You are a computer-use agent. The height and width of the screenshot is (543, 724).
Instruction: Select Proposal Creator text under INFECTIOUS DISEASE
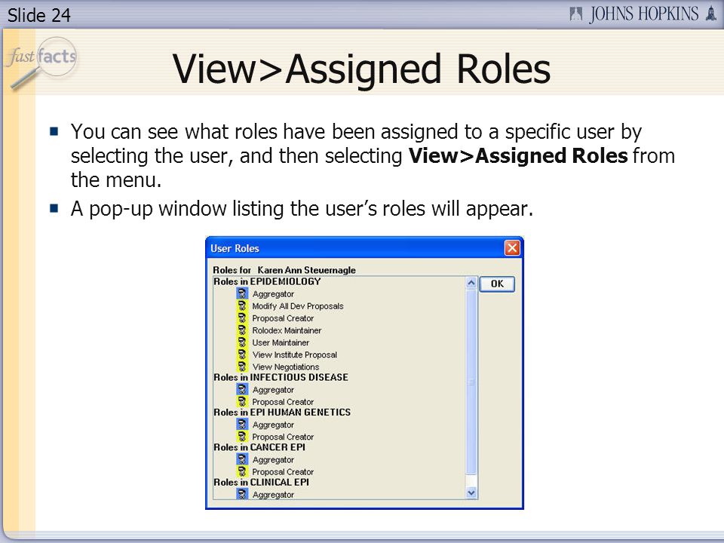point(283,402)
